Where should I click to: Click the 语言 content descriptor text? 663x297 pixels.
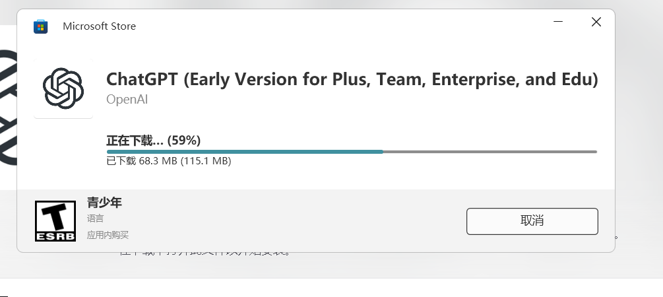(x=95, y=218)
